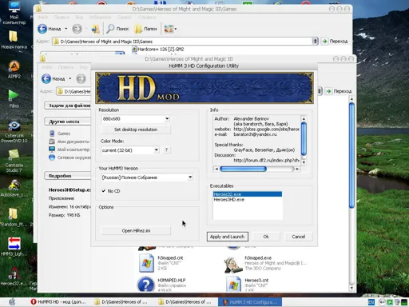Image resolution: width=409 pixels, height=307 pixels.
Task: Collapse the Details panel header
Action: (68, 176)
